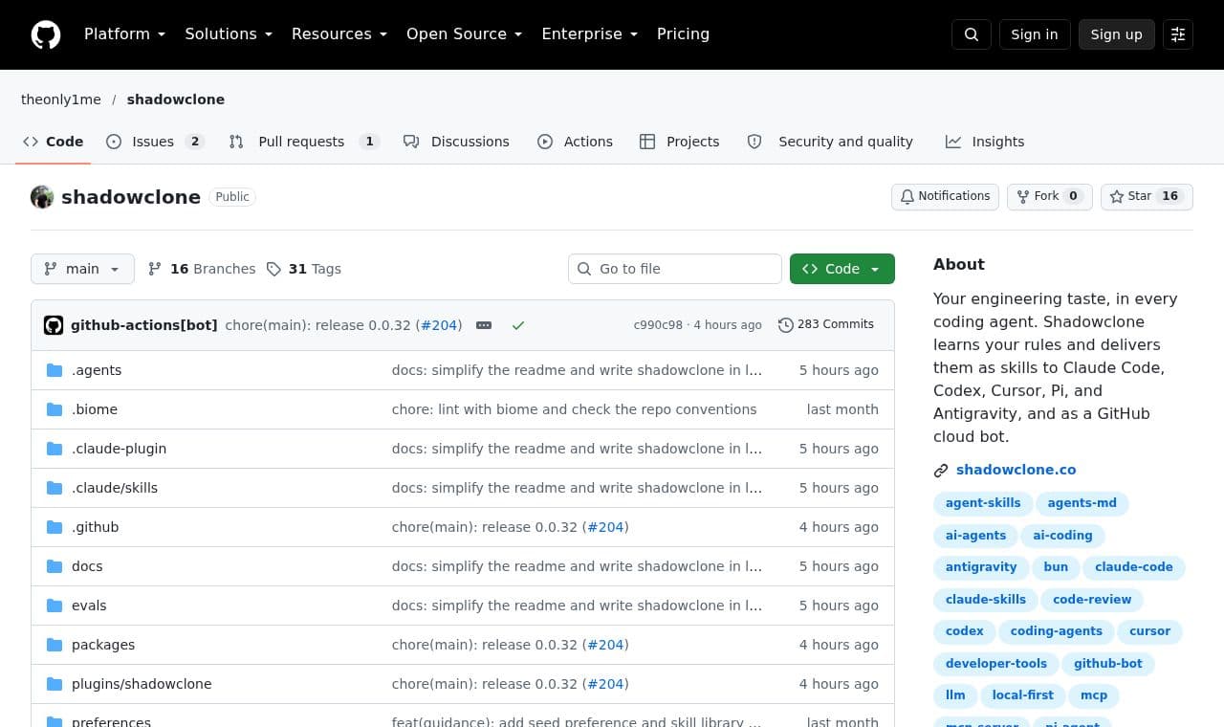This screenshot has height=727, width=1224.
Task: Open the green Code dropdown button
Action: [x=842, y=269]
